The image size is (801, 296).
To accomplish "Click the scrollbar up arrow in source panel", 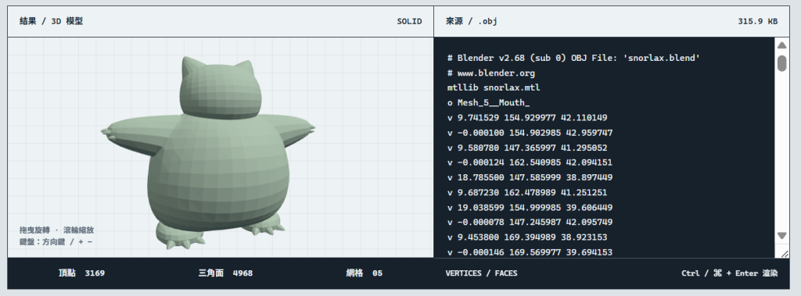I will point(781,45).
